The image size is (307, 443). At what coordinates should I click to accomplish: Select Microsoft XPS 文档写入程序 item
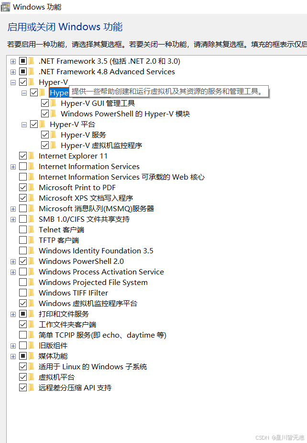pos(86,198)
